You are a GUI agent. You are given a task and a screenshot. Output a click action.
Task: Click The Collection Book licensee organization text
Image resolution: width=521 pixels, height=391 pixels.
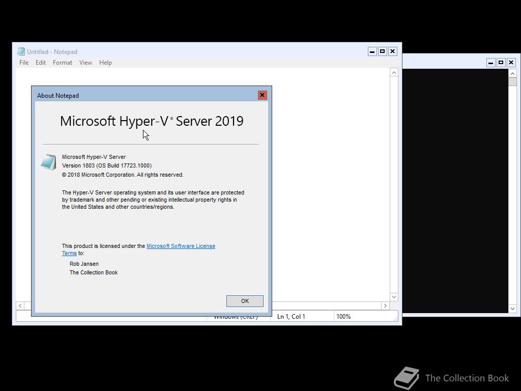coord(94,273)
